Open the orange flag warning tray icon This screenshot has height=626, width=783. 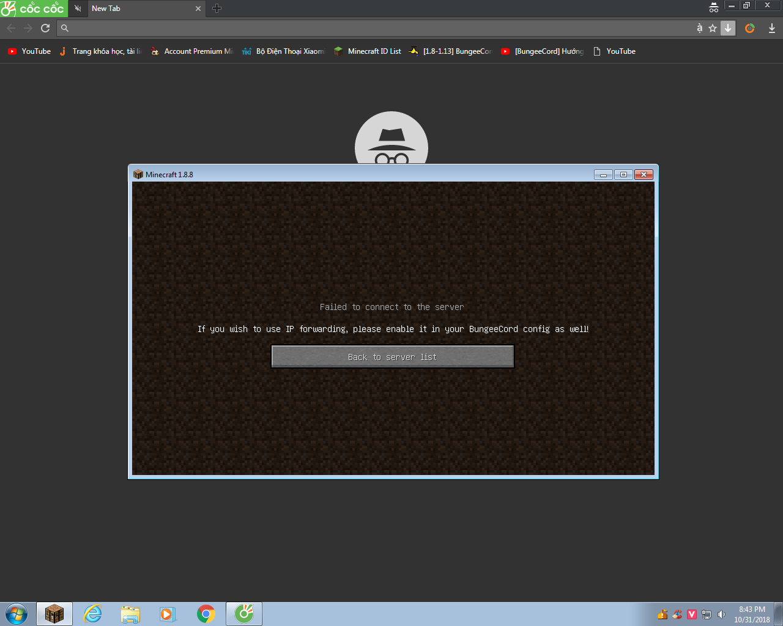click(x=662, y=614)
